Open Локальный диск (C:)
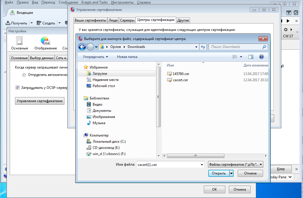Viewport: 303px width, 198px height. (106, 142)
